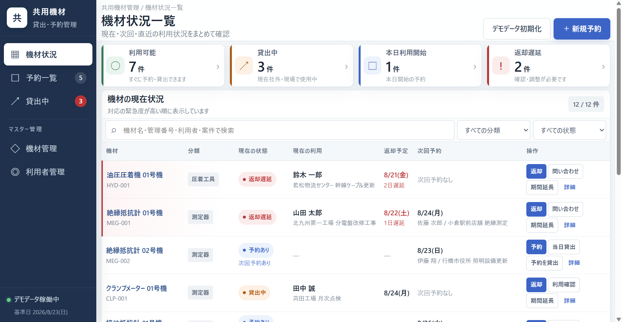
Task: Go to 貸出中 menu item
Action: tap(48, 101)
